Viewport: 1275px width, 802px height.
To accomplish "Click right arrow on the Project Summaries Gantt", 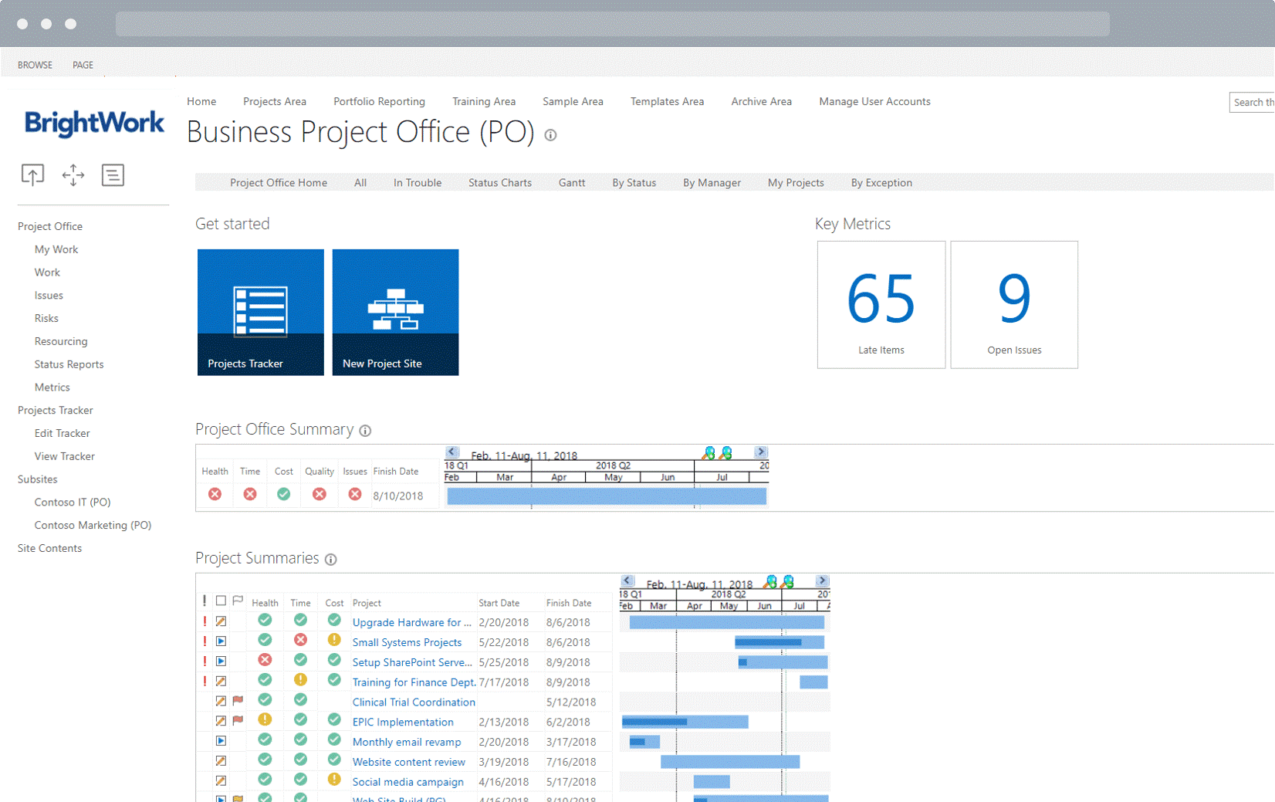I will pos(822,580).
